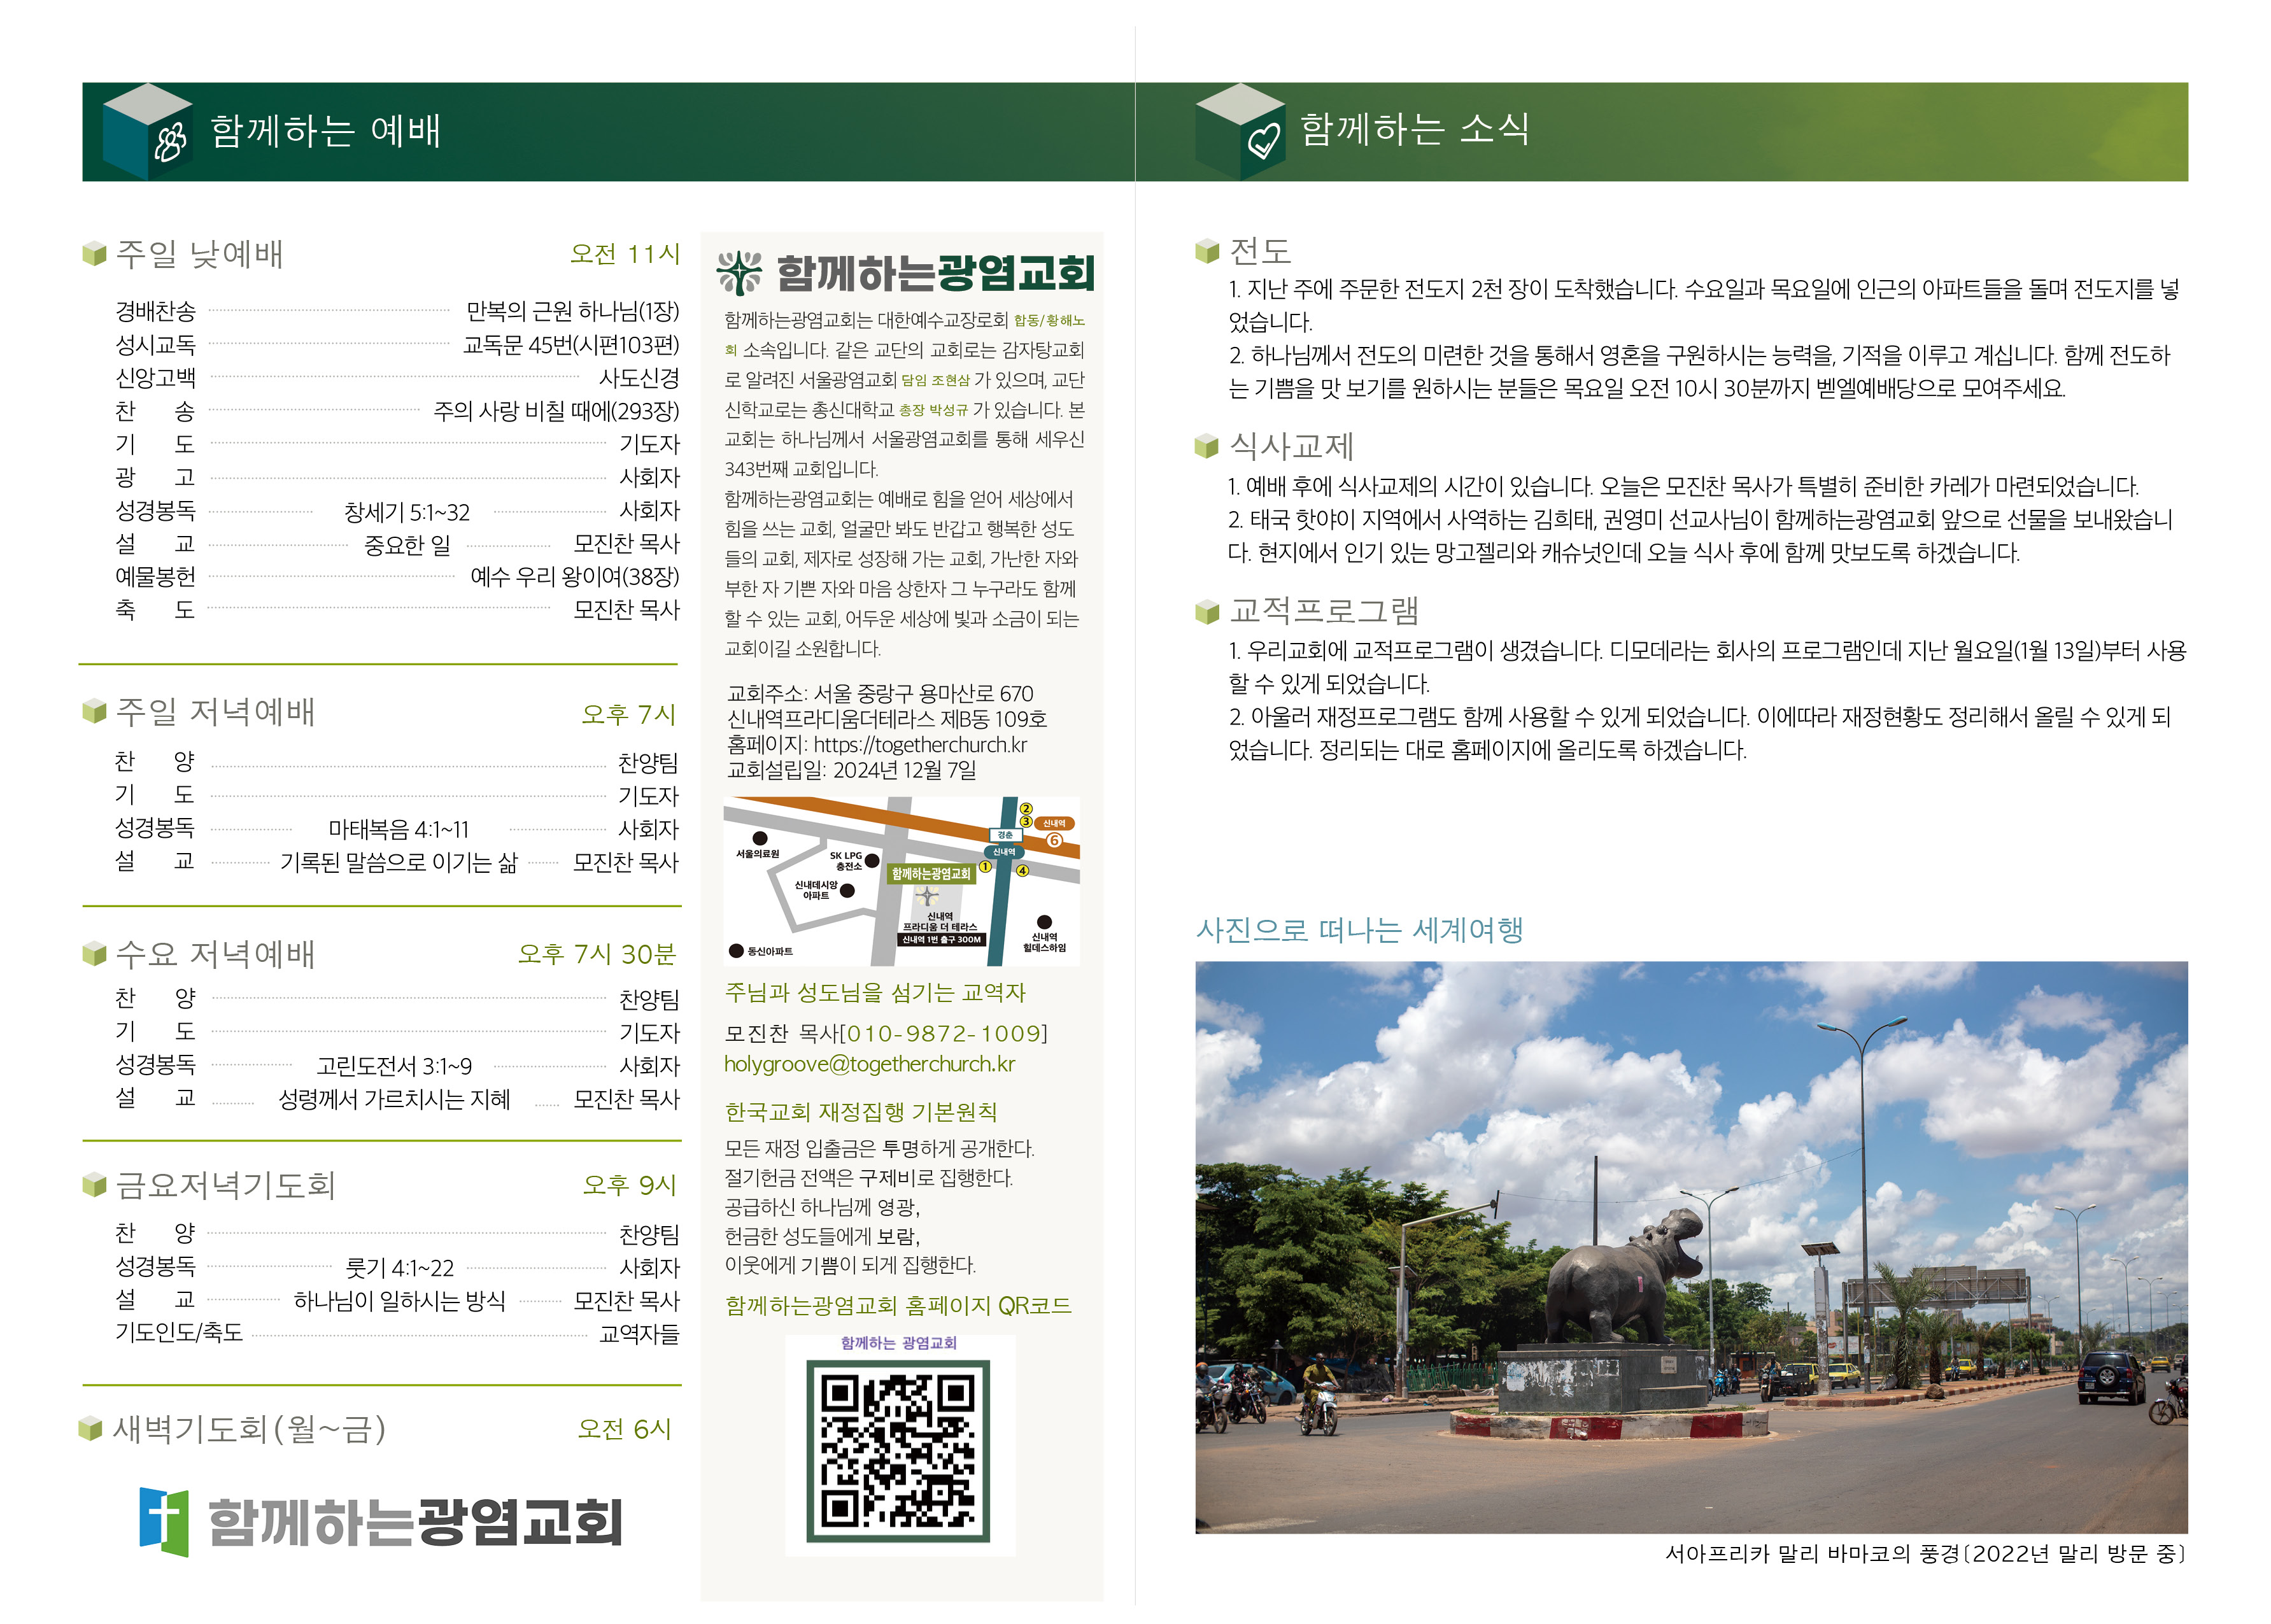Click the 오전 11시 service time

(624, 253)
